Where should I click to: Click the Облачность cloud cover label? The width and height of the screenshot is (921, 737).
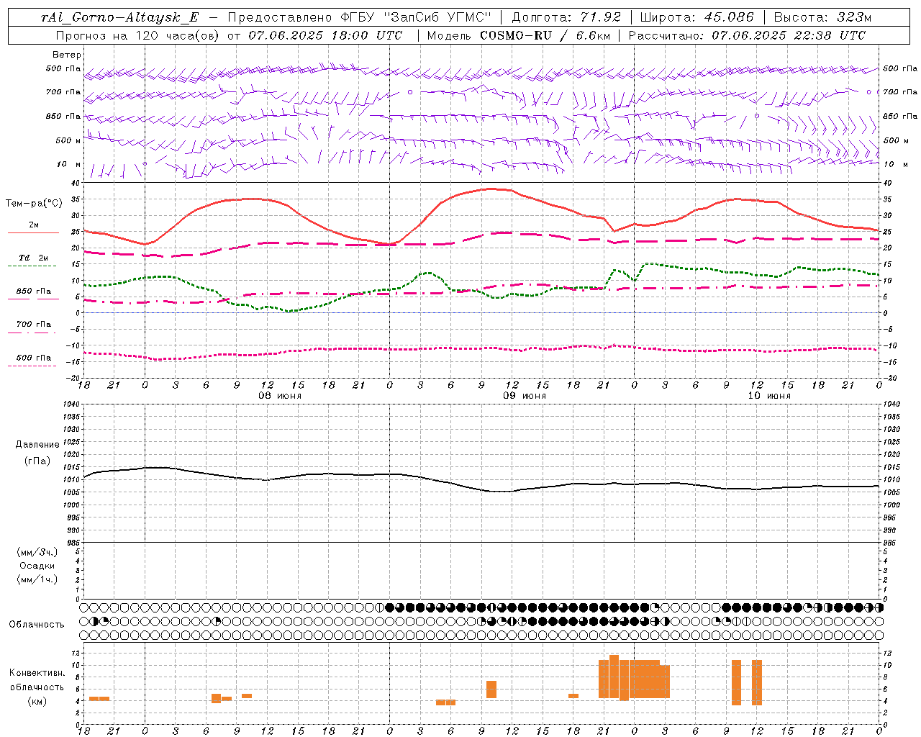pos(37,625)
